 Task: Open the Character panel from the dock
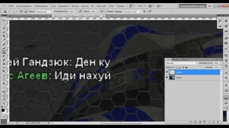pyautogui.click(x=226, y=73)
